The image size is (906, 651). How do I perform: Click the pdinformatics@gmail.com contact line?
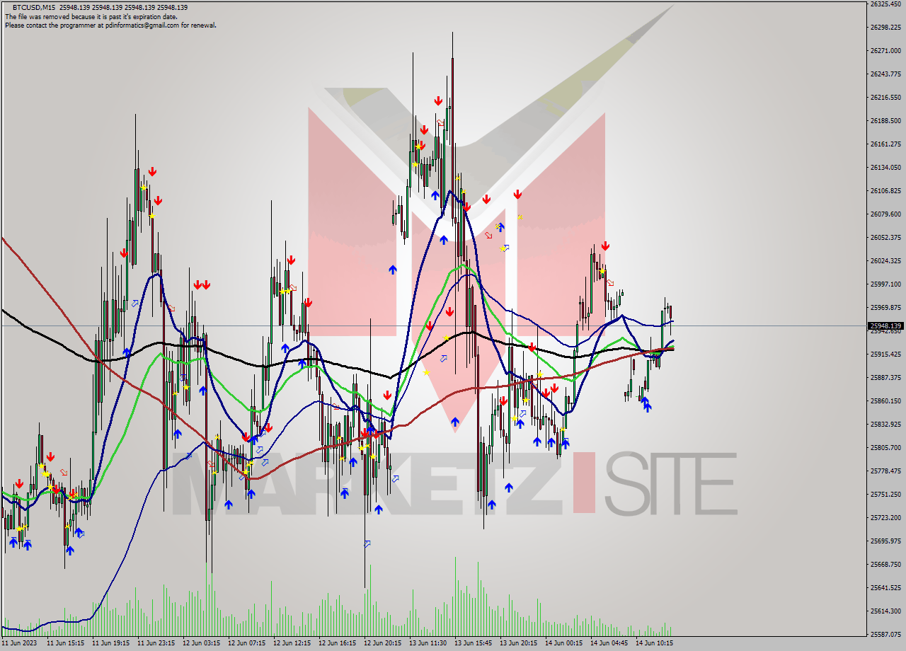click(110, 25)
